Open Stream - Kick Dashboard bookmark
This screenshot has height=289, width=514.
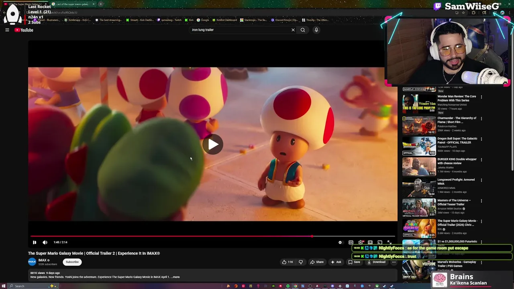click(140, 20)
